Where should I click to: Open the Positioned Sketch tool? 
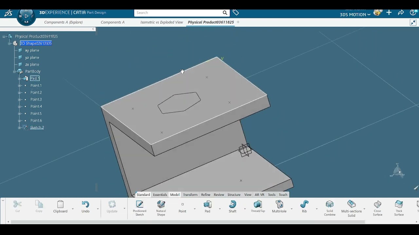click(139, 208)
